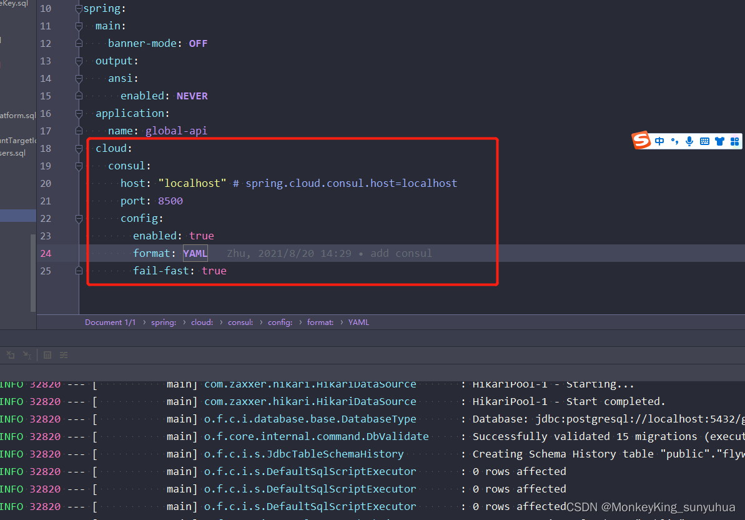Fold the config section at line 22
745x520 pixels.
click(x=79, y=219)
